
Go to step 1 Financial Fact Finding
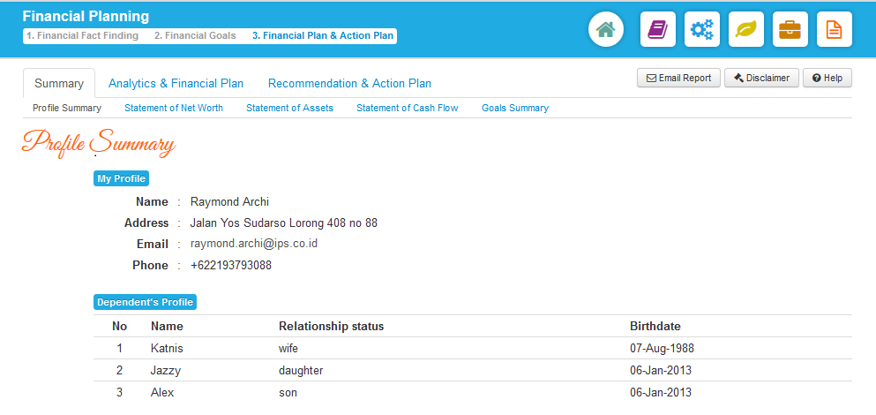[x=82, y=36]
